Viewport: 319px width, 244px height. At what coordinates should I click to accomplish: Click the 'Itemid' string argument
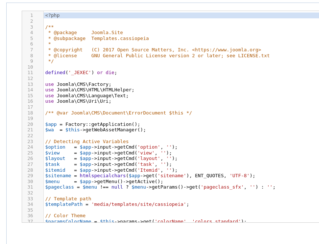click(x=149, y=170)
